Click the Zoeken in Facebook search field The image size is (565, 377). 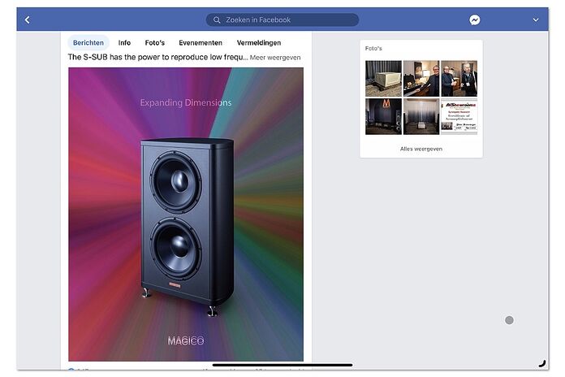point(282,19)
